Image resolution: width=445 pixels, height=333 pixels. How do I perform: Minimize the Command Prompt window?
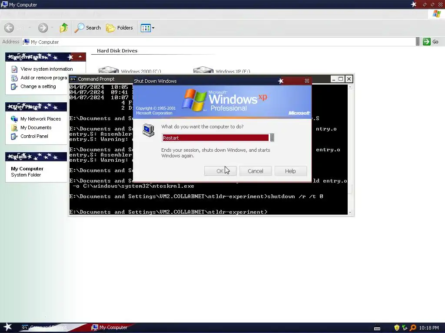tap(334, 79)
